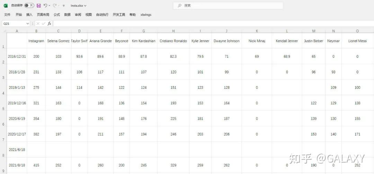Click the Instagram header cell

point(36,41)
